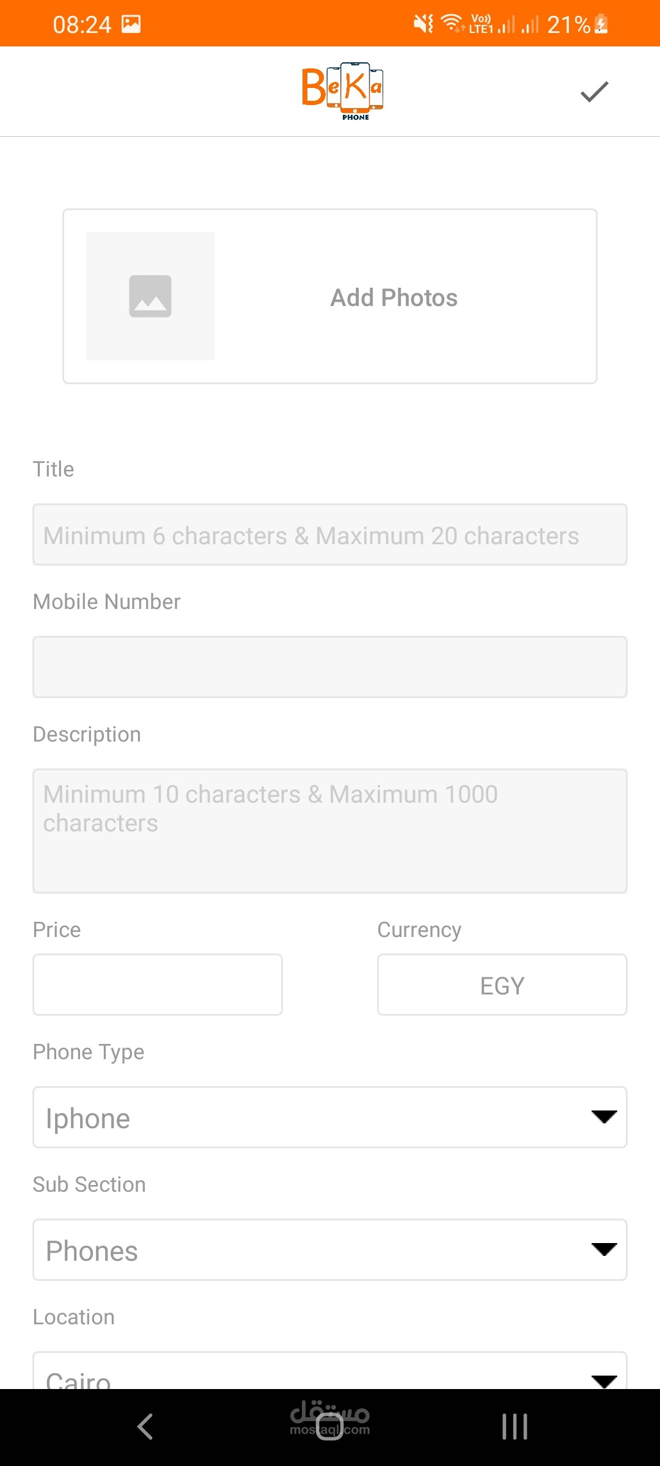Focus the Title input field
Viewport: 660px width, 1466px height.
click(x=330, y=535)
